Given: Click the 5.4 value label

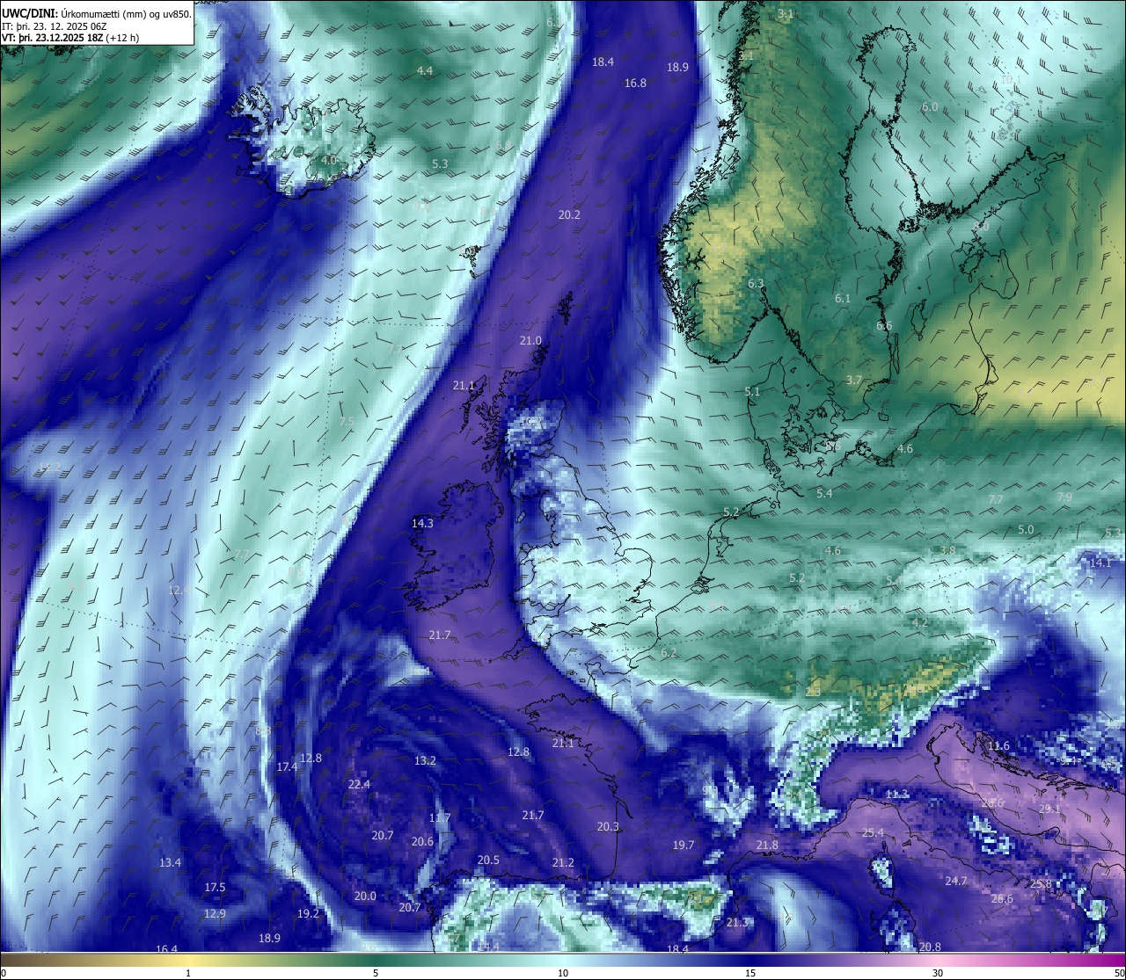Looking at the screenshot, I should click(824, 493).
